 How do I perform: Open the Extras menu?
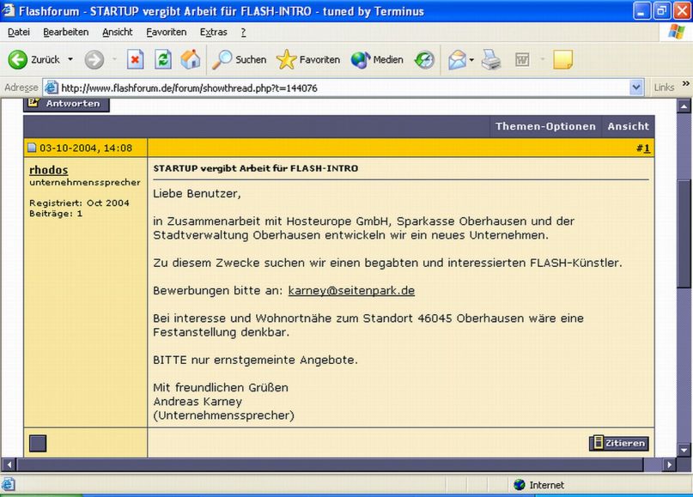coord(213,33)
